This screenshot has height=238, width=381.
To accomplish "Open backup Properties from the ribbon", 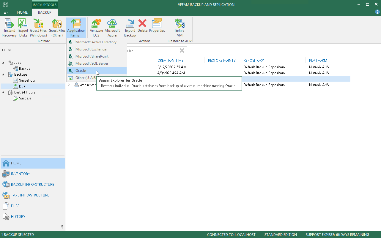I will tap(157, 26).
